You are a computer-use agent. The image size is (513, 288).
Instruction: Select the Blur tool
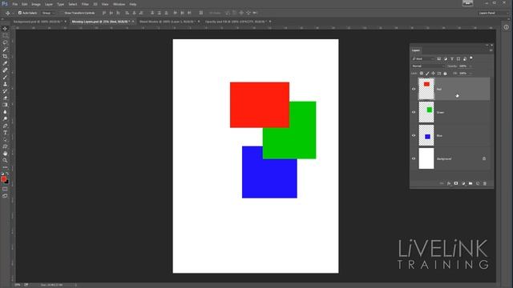(5, 112)
